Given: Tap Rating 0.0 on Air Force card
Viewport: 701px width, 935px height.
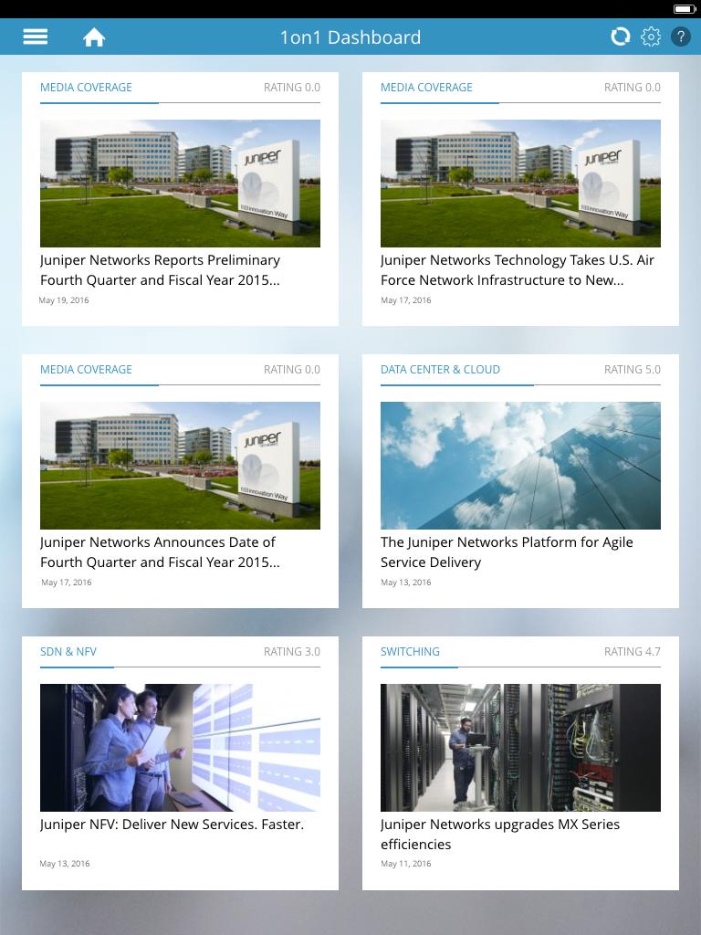Looking at the screenshot, I should coord(633,87).
